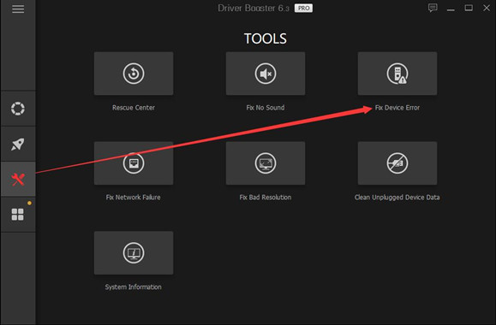Click the Fix Device Error label
The height and width of the screenshot is (325, 496).
397,108
